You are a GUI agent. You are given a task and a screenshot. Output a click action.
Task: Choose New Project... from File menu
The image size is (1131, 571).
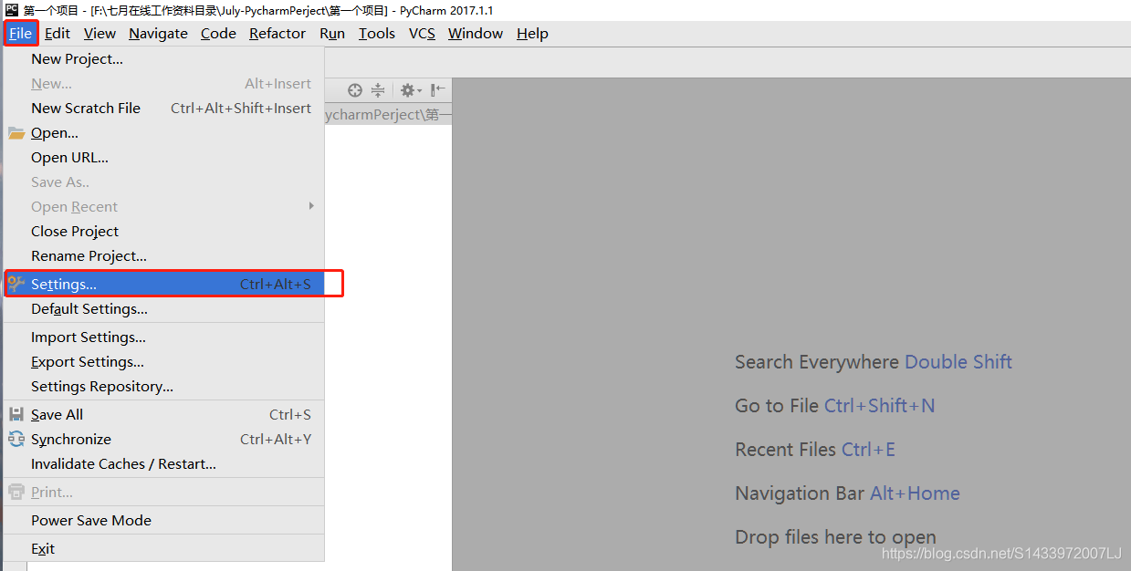[x=164, y=59]
